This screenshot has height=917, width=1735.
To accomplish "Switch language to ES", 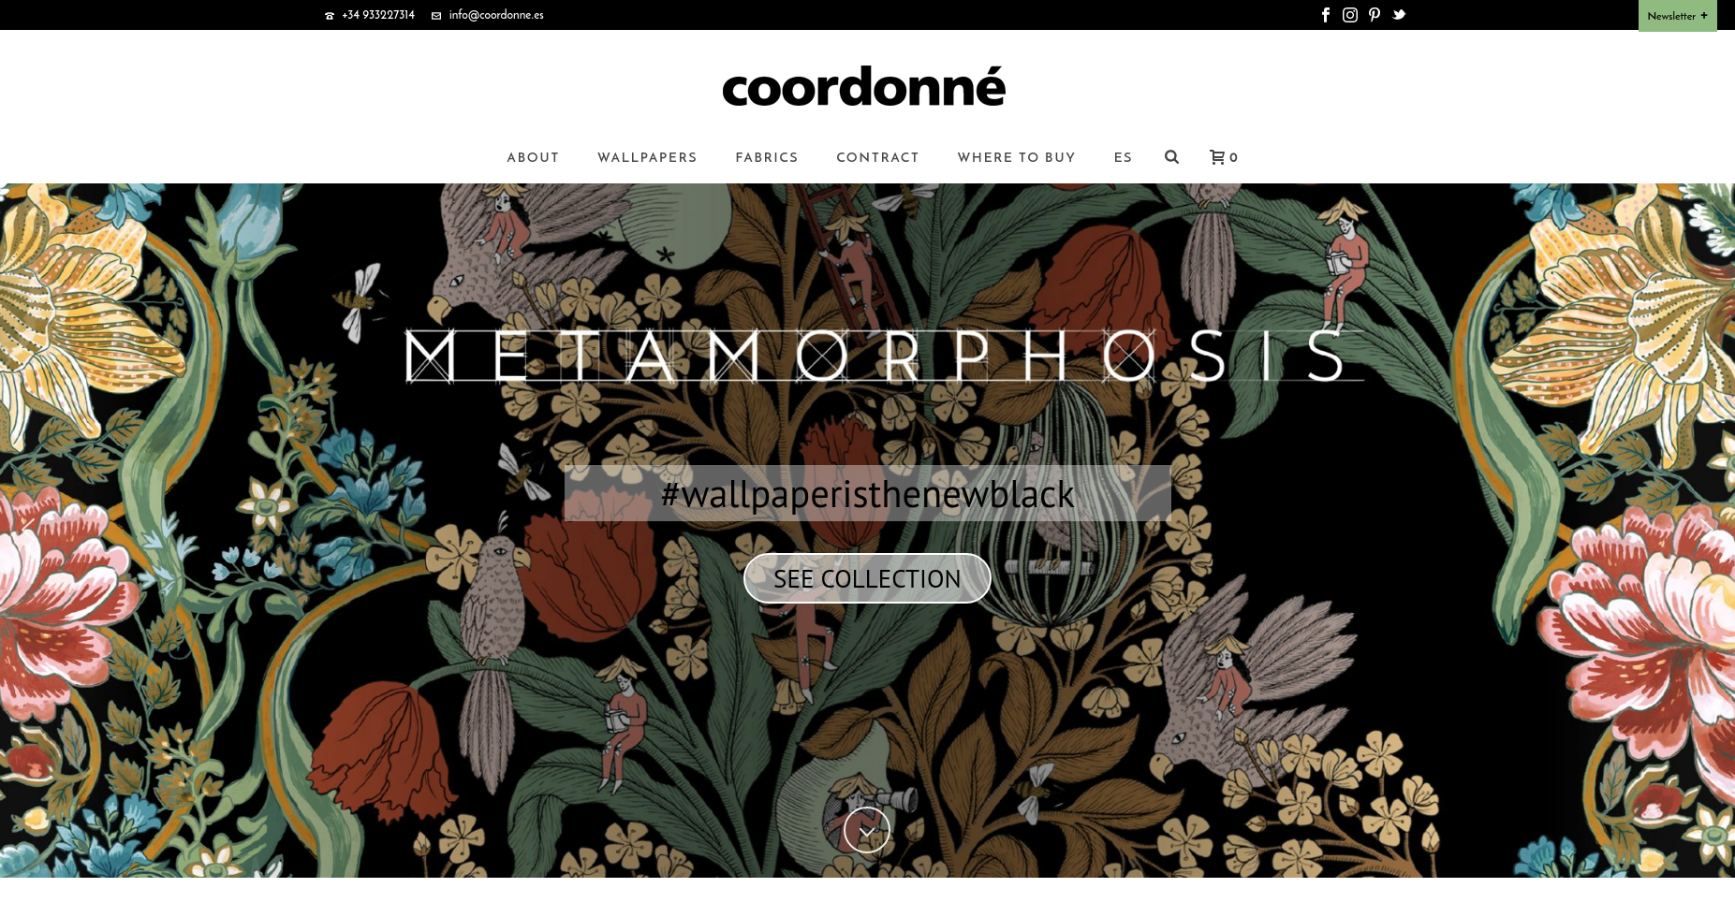I will 1123,157.
